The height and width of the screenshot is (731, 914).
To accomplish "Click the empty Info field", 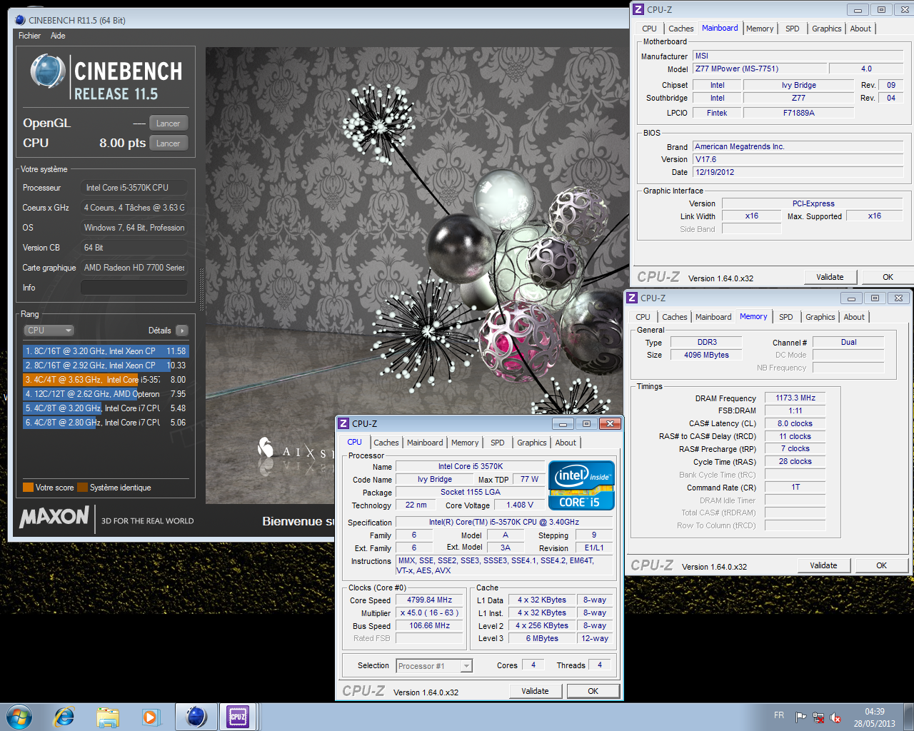I will (x=134, y=288).
